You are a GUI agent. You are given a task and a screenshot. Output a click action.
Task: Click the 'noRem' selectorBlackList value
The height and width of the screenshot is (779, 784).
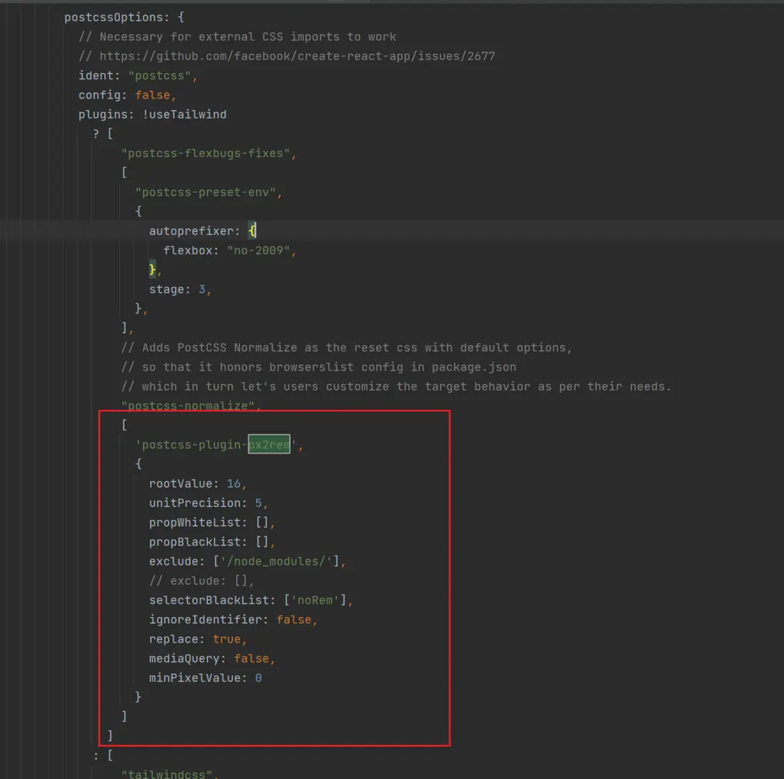coord(315,600)
